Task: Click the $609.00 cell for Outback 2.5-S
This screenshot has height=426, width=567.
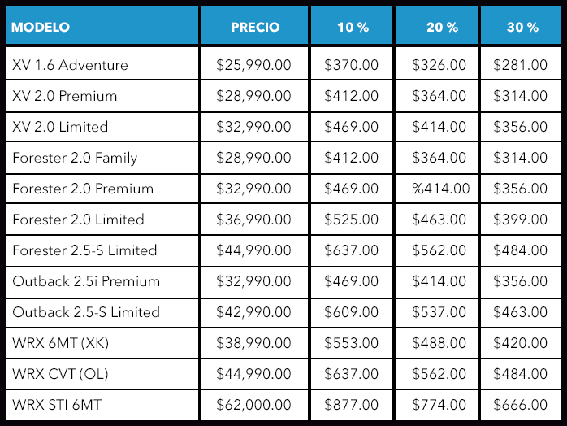Action: pos(352,312)
